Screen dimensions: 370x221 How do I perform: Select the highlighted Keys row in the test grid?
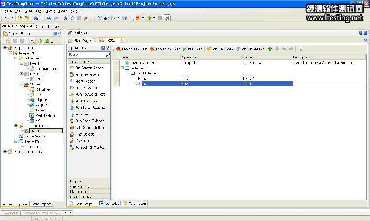coord(217,84)
